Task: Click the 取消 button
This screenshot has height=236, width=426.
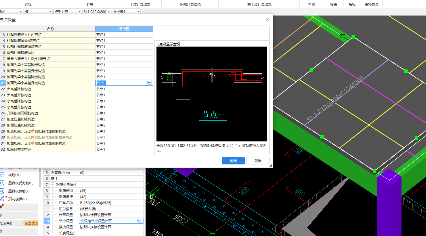Action: click(x=258, y=161)
